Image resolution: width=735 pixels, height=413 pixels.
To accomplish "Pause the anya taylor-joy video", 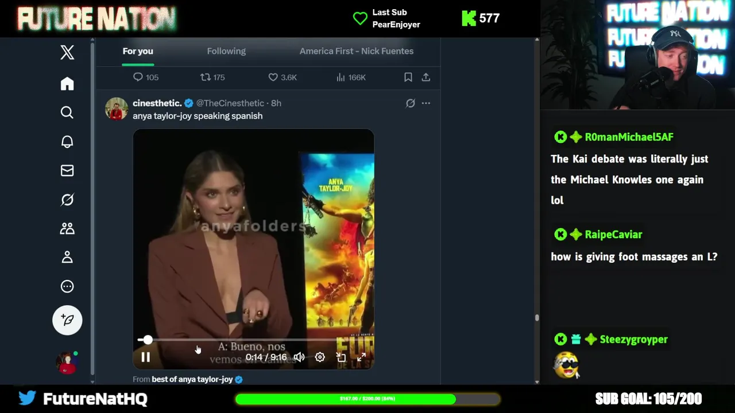I will (x=145, y=357).
